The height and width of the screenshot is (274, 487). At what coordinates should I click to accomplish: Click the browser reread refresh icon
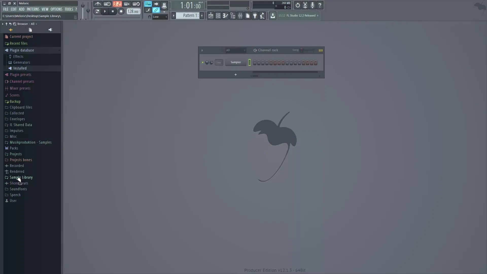click(x=10, y=24)
